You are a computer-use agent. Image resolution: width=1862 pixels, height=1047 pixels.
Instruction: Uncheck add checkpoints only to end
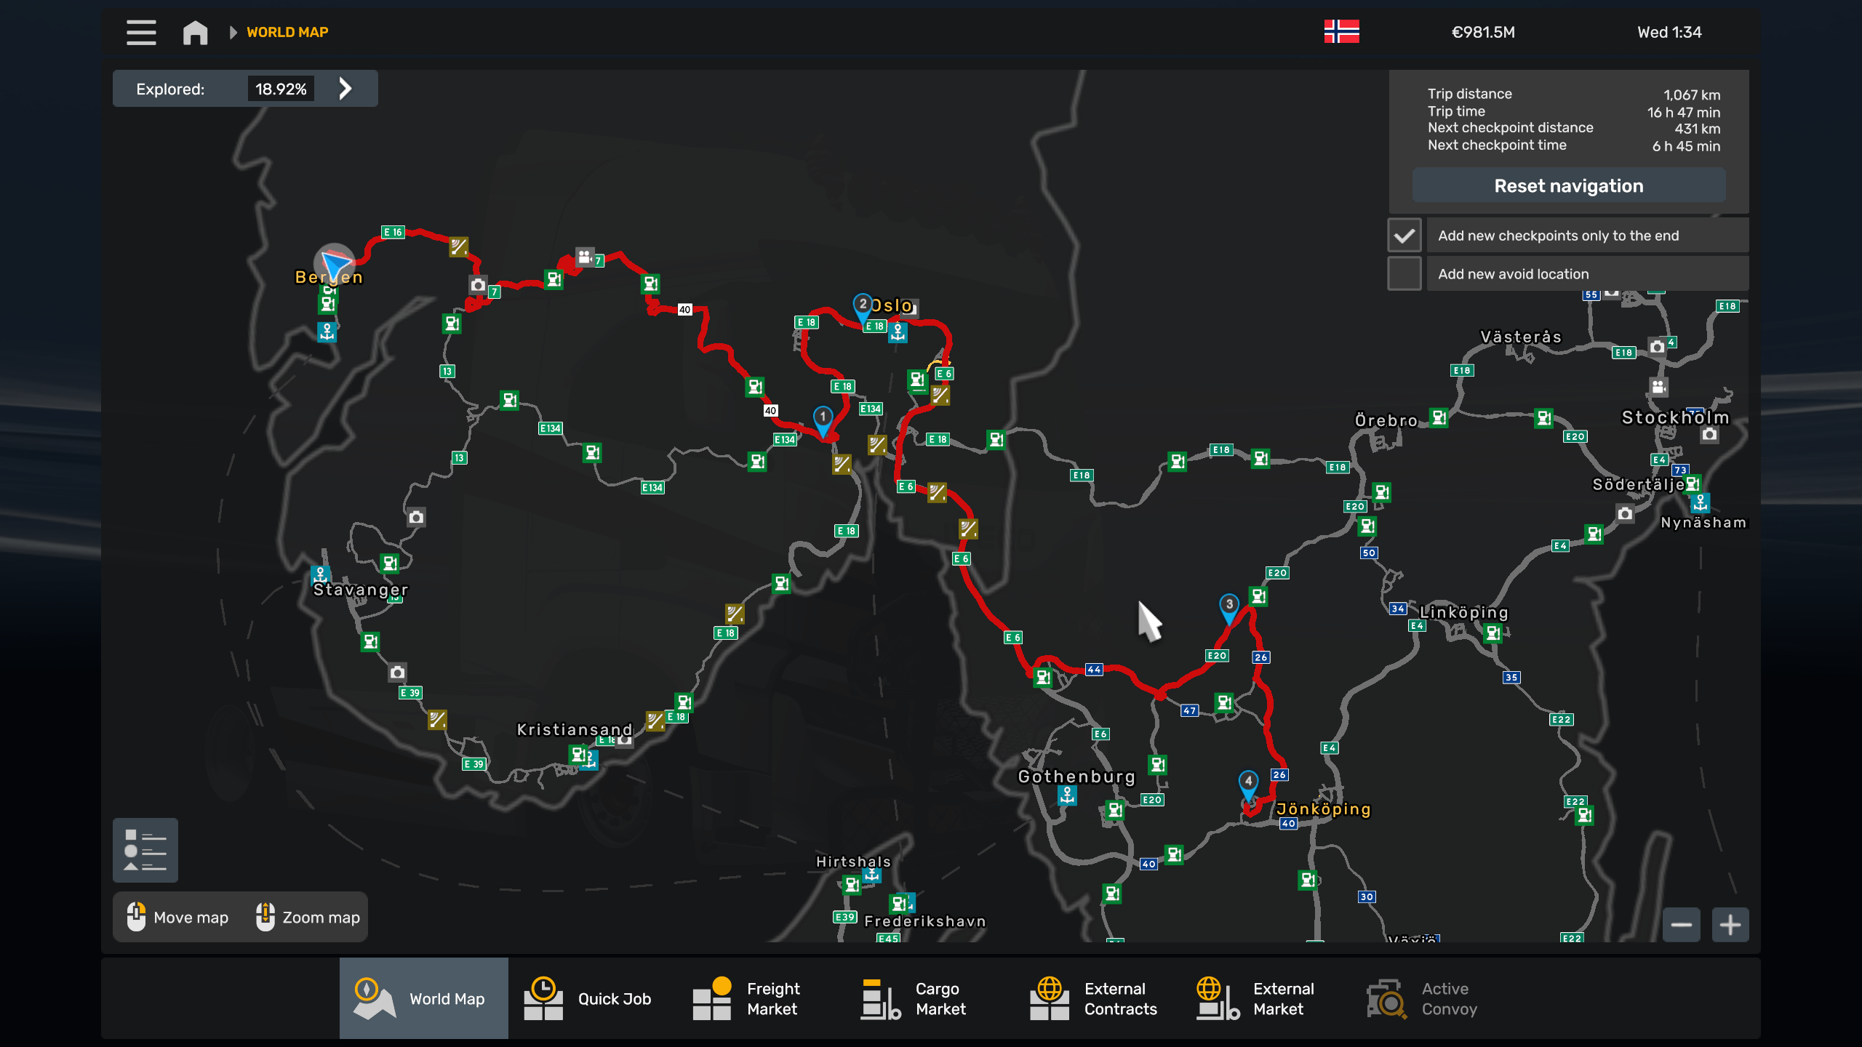tap(1405, 236)
